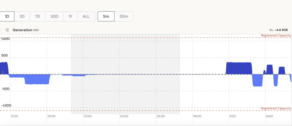The image size is (292, 126).
Task: Click the Generation MW chart title
Action: pos(26,30)
